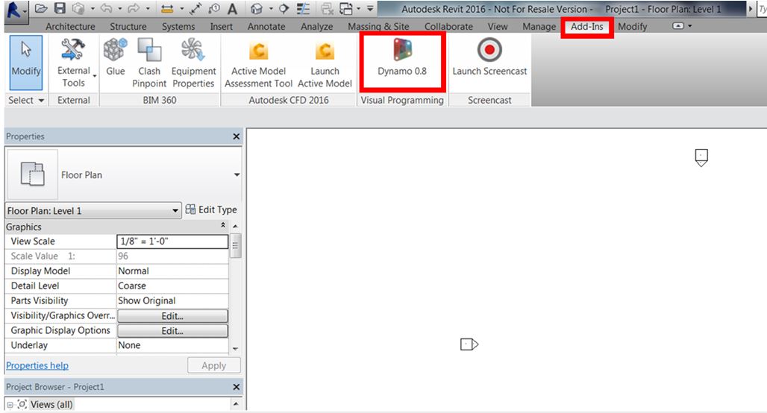Click the ribbon minimize toggle button
The height and width of the screenshot is (413, 767).
coord(678,26)
